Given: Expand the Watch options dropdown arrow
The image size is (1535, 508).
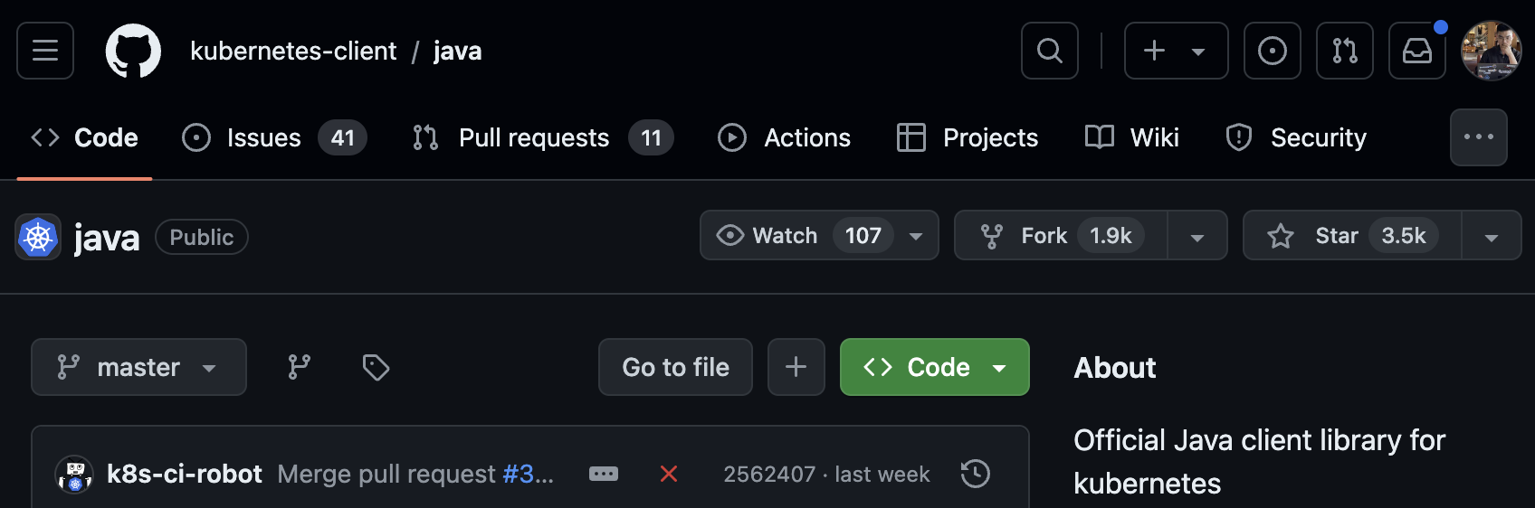Looking at the screenshot, I should (916, 236).
